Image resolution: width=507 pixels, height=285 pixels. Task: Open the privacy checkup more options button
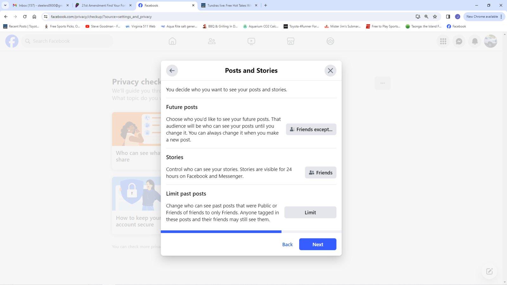382,83
